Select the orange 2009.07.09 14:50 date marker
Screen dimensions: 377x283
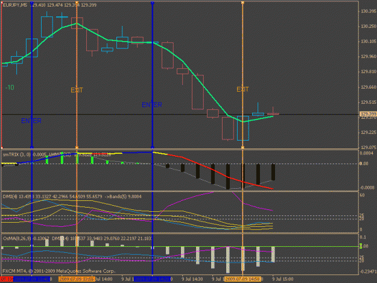[243, 279]
